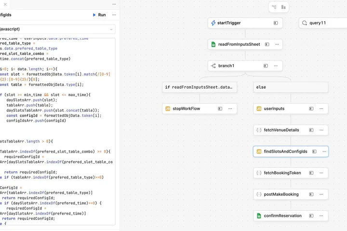Image resolution: width=347 pixels, height=231 pixels.
Task: Click the auto-layout graph icon in canvas toolbar
Action: (274, 7)
